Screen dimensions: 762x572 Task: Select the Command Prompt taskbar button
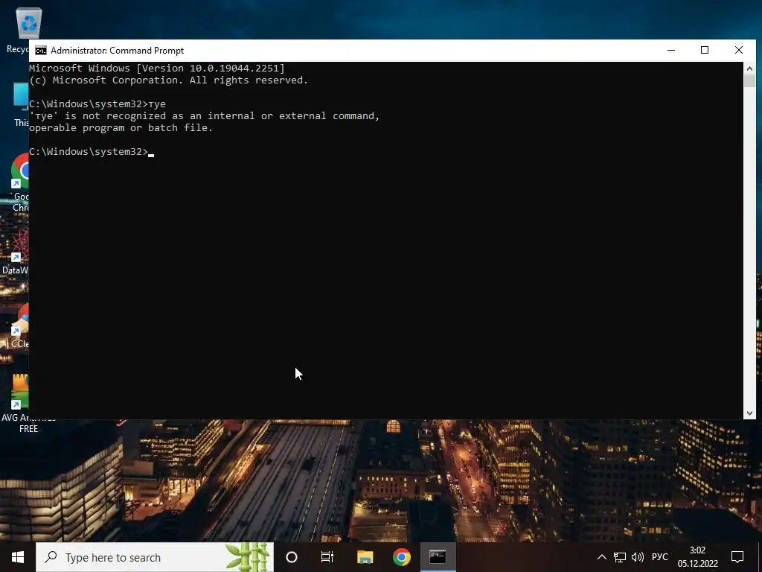[438, 557]
